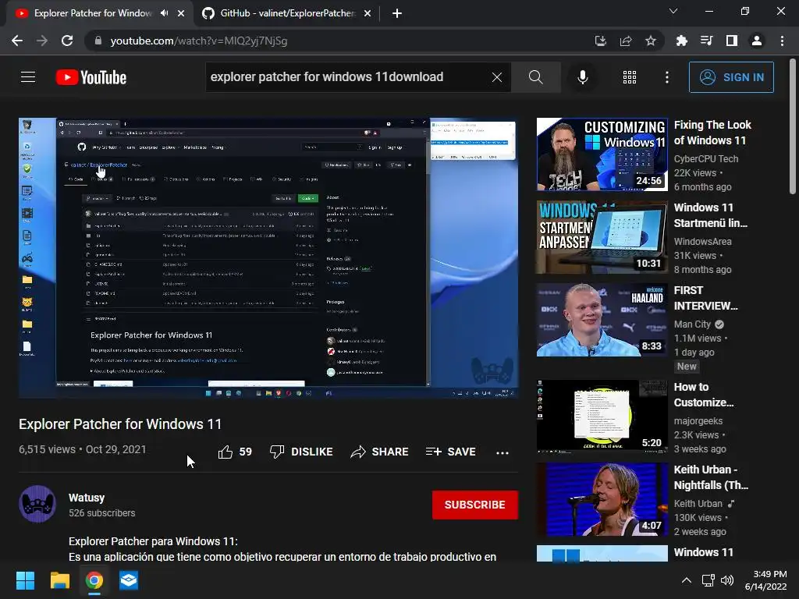This screenshot has width=799, height=599.
Task: Open the Haaland FIRST INTERVIEW thumbnail
Action: tap(602, 320)
